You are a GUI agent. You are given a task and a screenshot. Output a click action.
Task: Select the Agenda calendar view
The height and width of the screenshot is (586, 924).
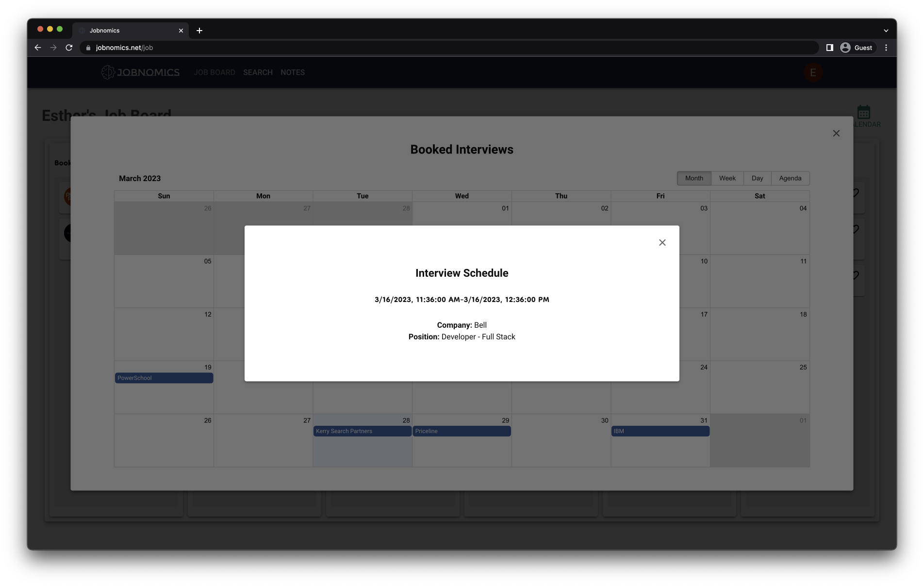(x=790, y=178)
